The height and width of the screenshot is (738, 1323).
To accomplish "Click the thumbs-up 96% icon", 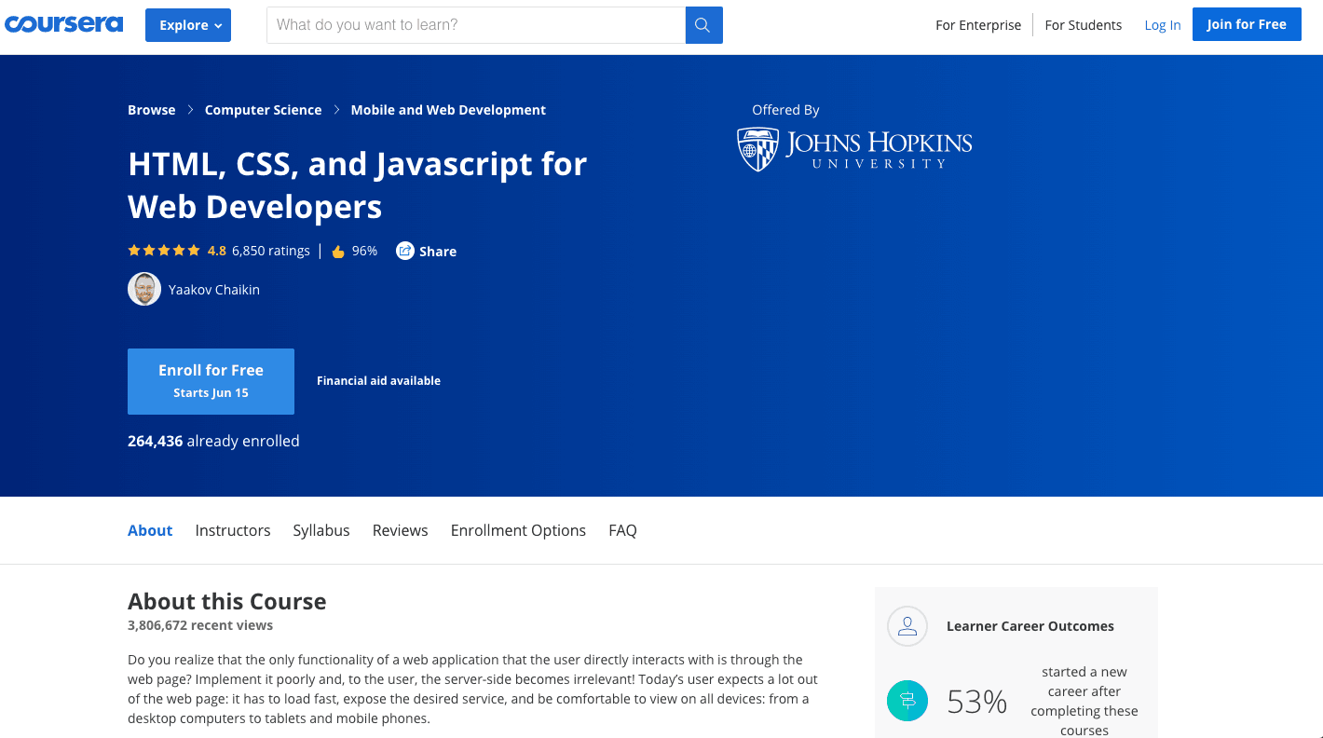I will point(338,252).
